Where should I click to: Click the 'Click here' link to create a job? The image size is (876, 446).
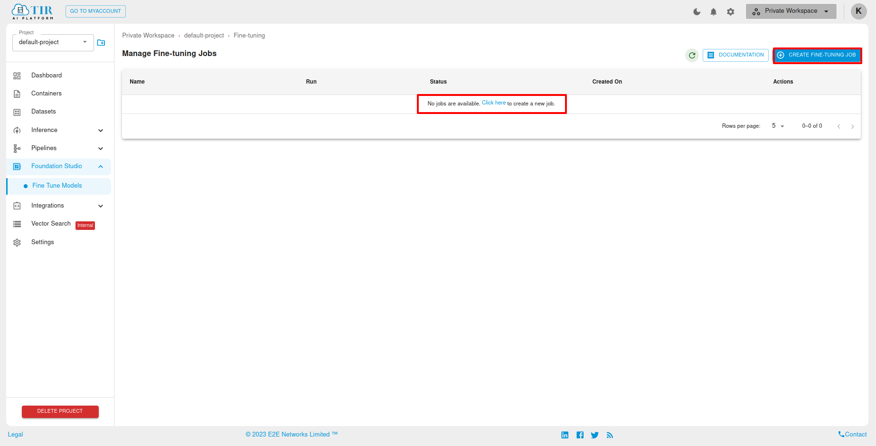(494, 103)
